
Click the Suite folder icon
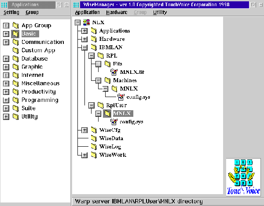(15, 108)
